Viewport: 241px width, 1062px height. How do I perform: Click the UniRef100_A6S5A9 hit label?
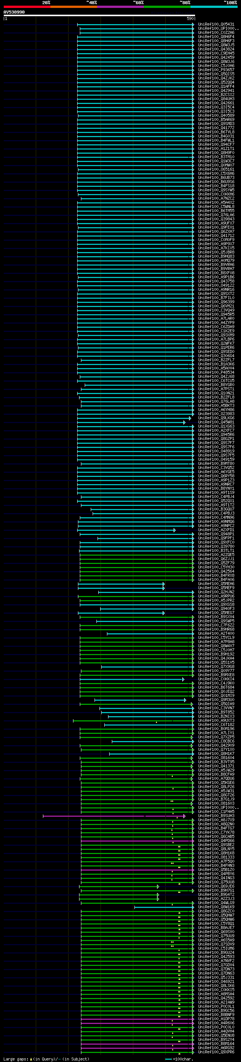point(216,940)
